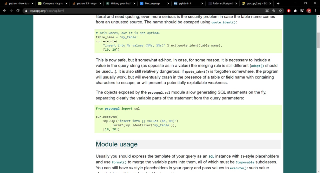Open the zoom magnifier in the address bar
320x173 pixels.
pos(273,11)
